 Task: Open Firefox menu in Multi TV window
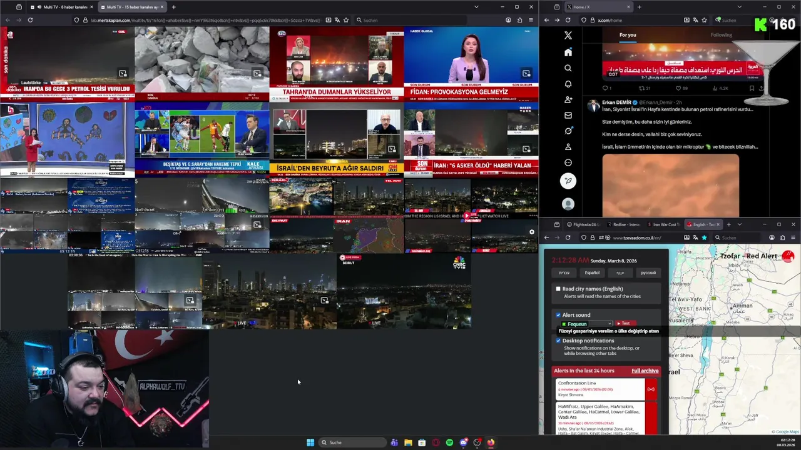click(531, 20)
